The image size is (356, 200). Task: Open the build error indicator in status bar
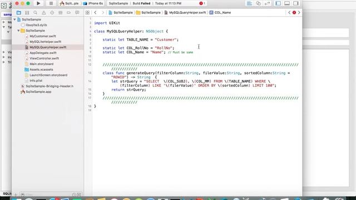[x=202, y=3]
